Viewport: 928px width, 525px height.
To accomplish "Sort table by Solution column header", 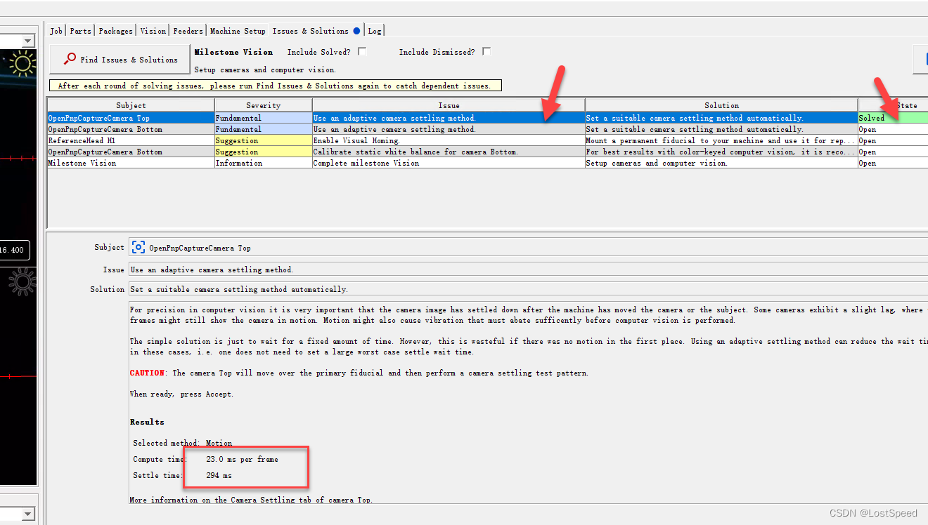I will click(721, 105).
